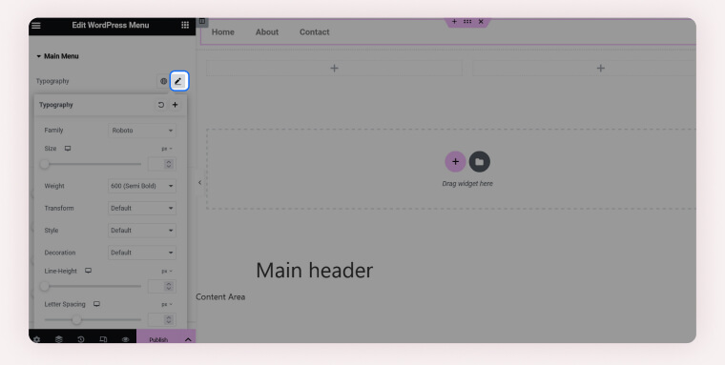Click the Line-Height responsive device icon

[89, 271]
